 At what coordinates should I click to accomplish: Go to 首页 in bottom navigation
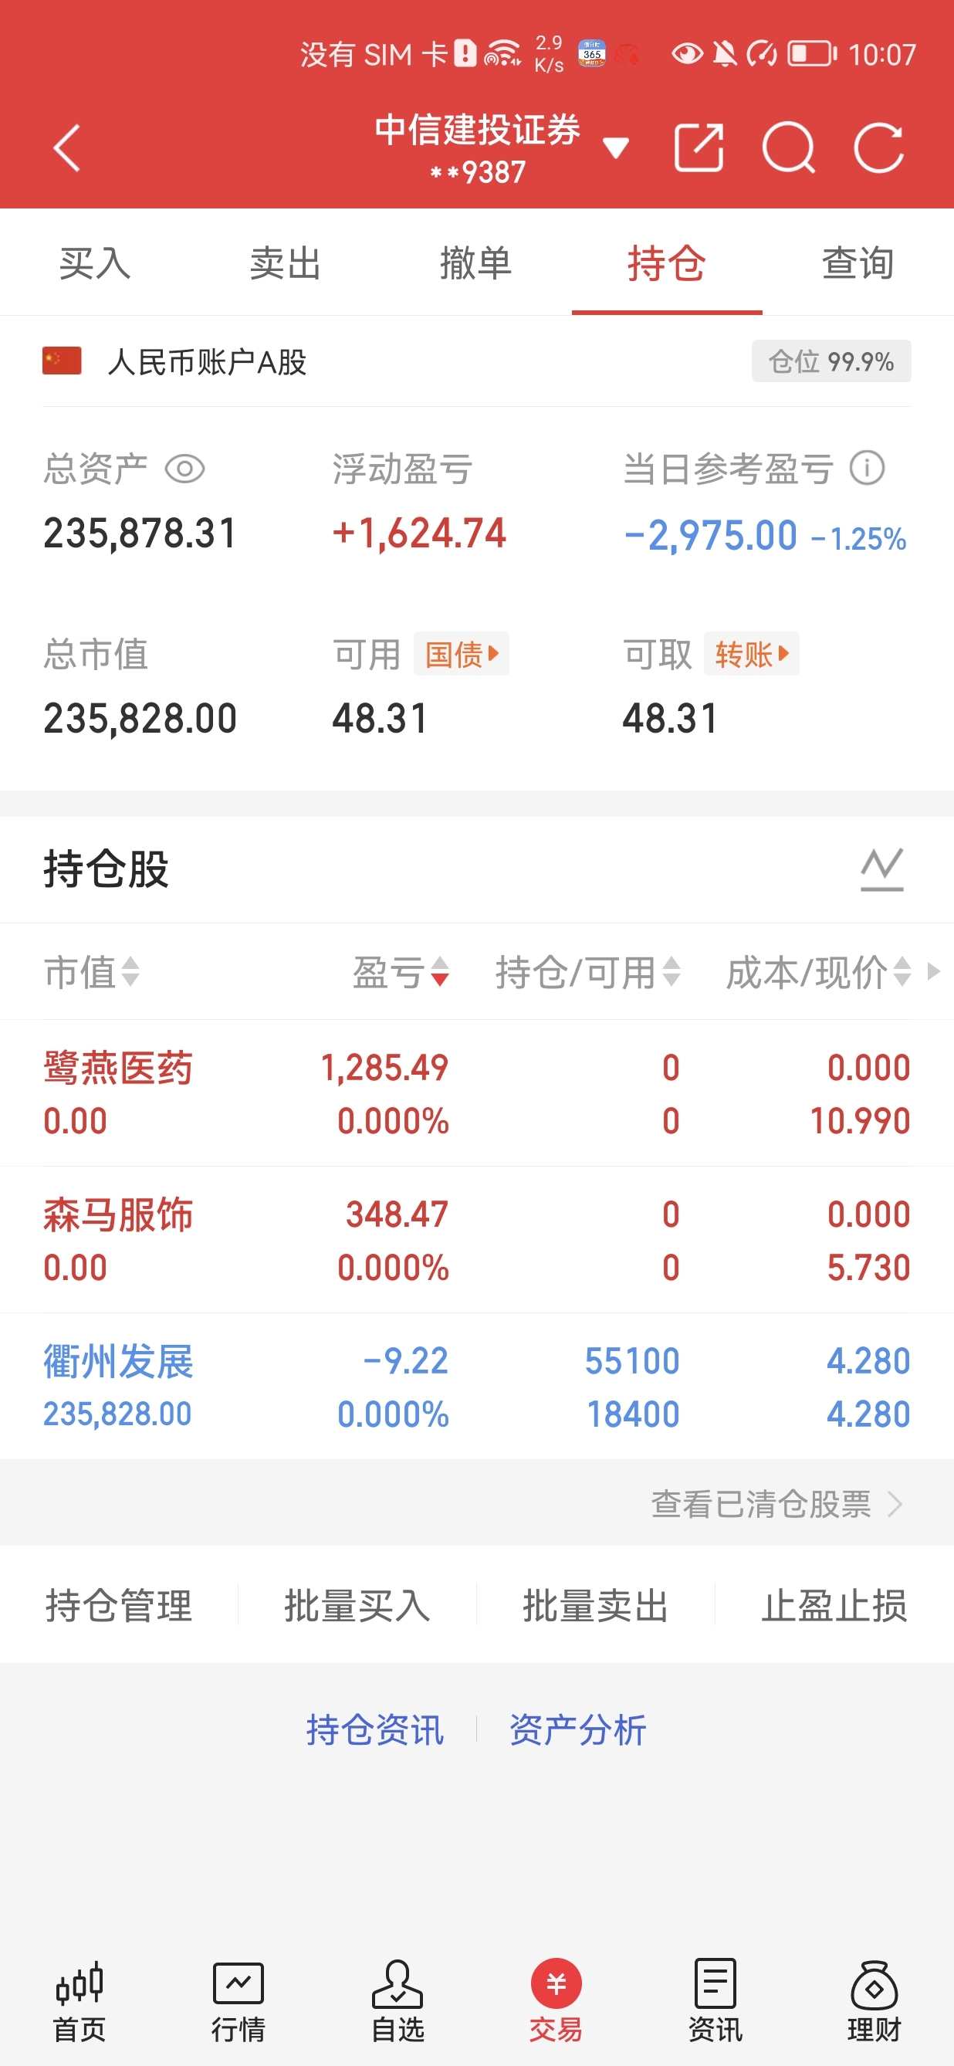[x=79, y=2001]
